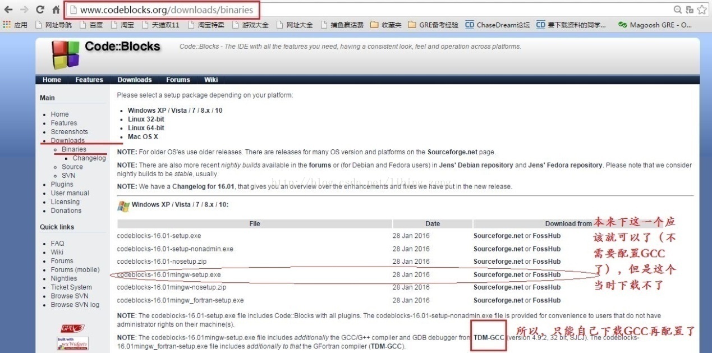Open the 应用 apps grid shortcut

[15, 25]
